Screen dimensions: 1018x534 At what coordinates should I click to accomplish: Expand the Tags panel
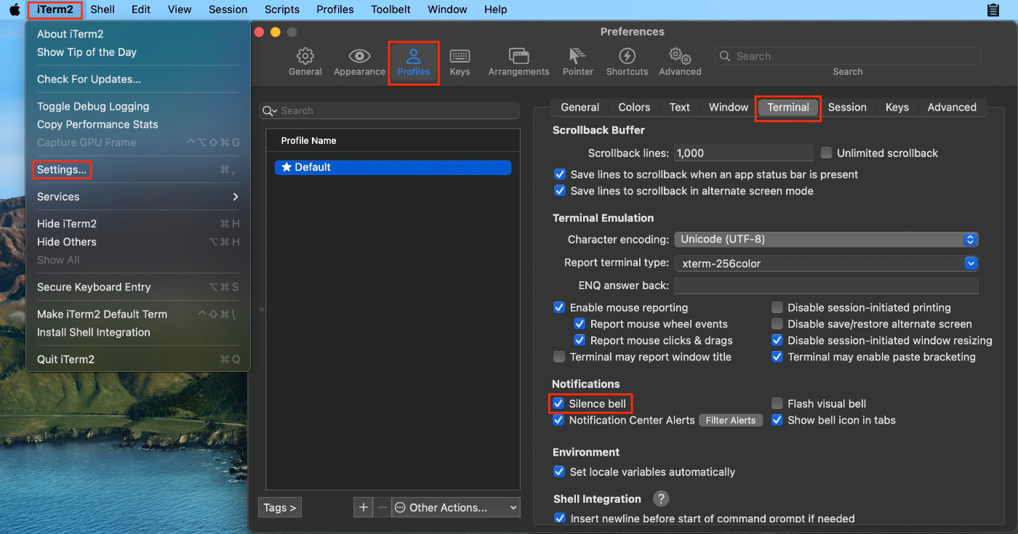click(x=280, y=507)
